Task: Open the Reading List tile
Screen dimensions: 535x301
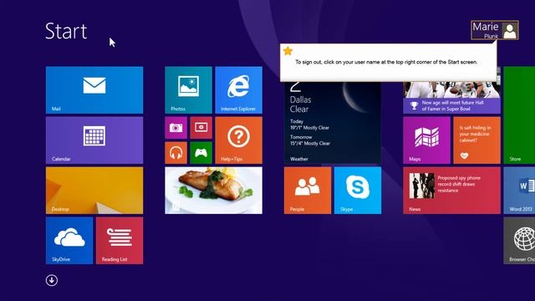Action: coord(120,241)
